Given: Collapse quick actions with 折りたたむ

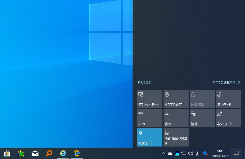Looking at the screenshot, I should point(144,83).
